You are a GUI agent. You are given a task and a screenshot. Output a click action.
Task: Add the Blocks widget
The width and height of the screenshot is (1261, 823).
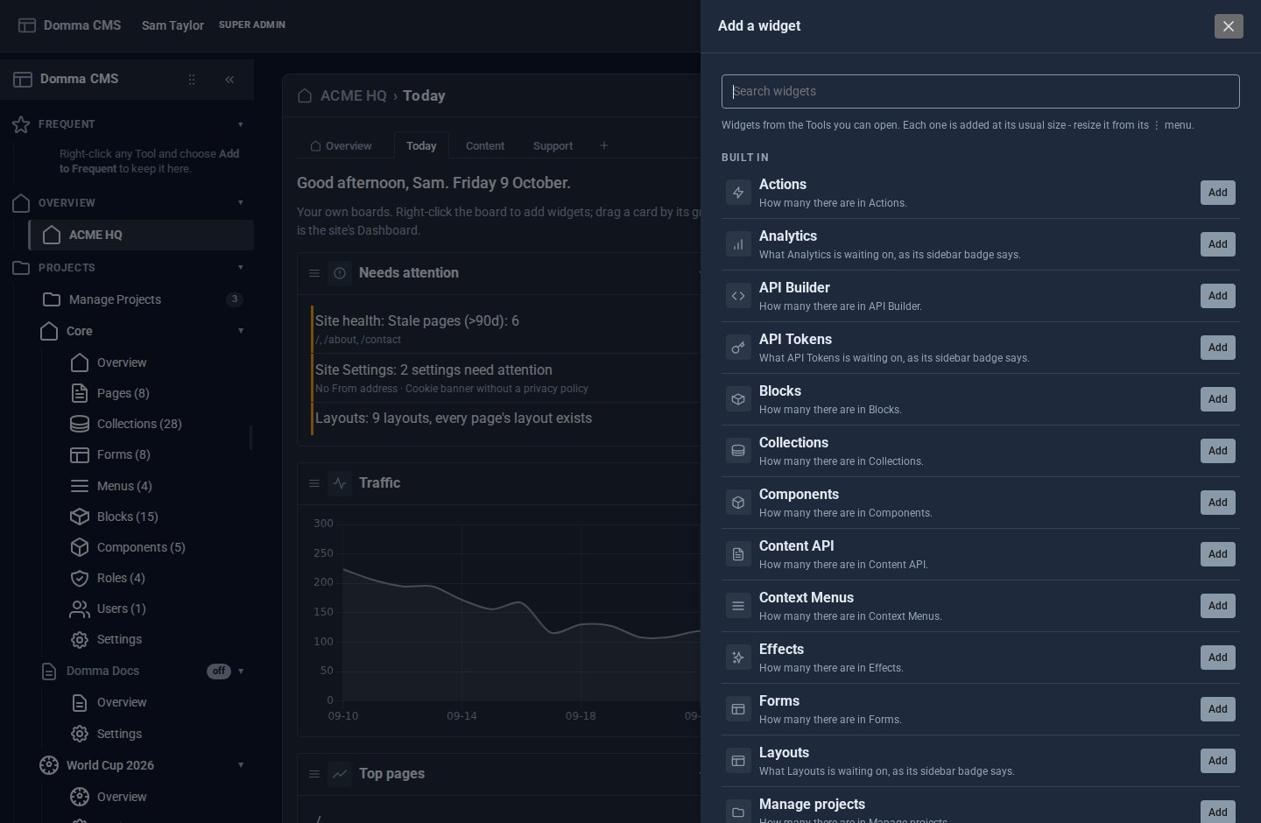1218,399
